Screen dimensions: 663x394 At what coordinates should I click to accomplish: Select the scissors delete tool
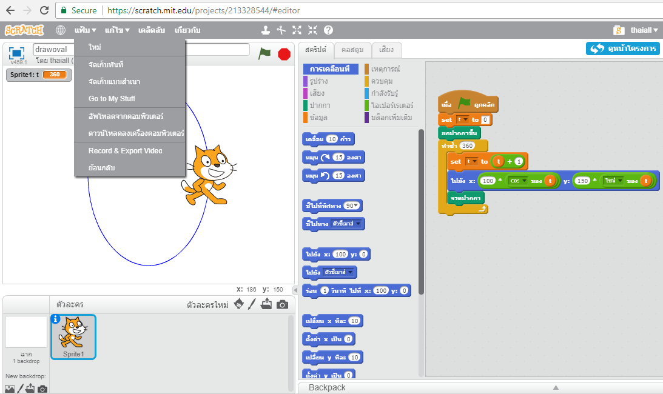(x=281, y=30)
